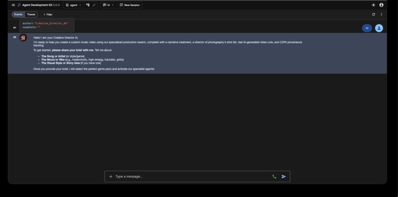The width and height of the screenshot is (398, 197).
Task: Open the agent selector dropdown
Action: (x=74, y=5)
